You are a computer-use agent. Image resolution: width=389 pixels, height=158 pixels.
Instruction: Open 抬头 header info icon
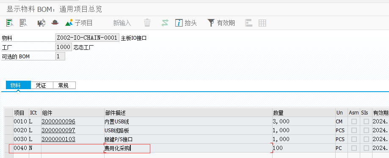tap(186, 23)
